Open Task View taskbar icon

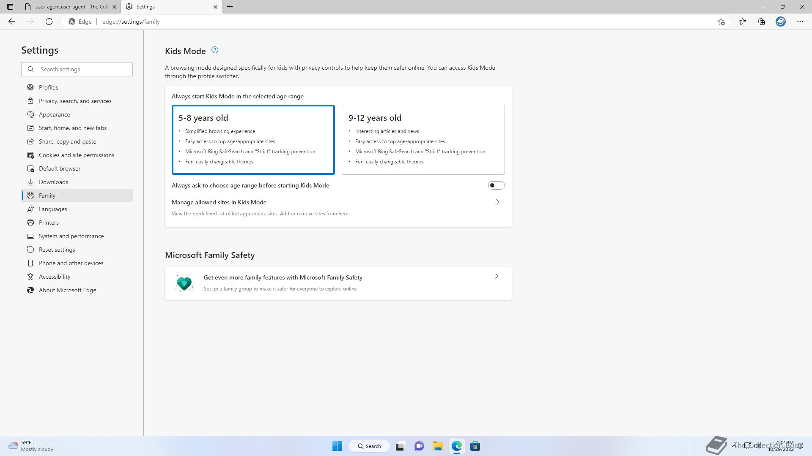(400, 446)
